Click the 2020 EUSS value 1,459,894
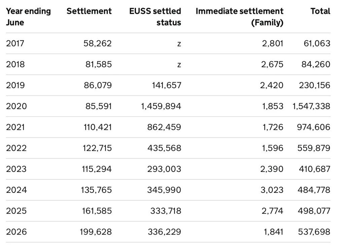Screen dimensions: 337x247 tap(161, 106)
